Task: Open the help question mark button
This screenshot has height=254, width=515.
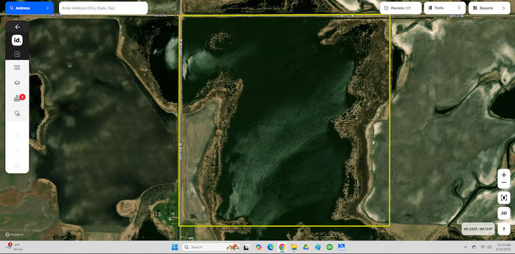Action: coord(504,229)
